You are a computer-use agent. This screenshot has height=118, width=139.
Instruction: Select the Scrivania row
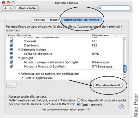(x=65, y=41)
